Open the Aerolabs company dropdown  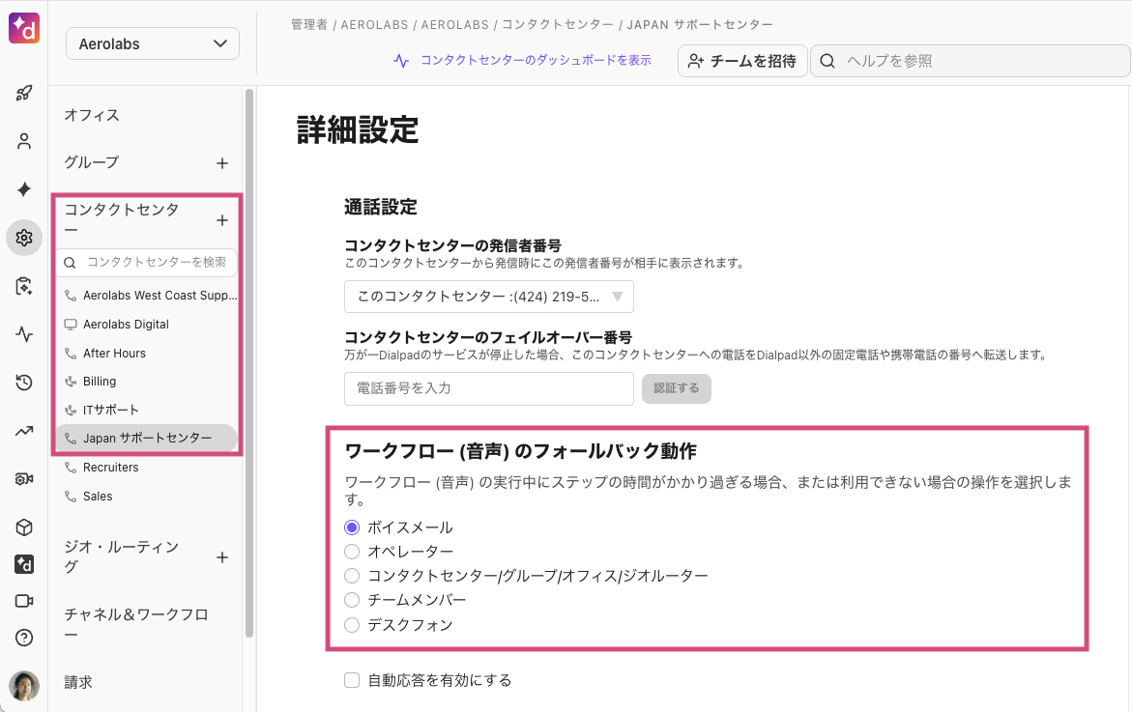(153, 43)
